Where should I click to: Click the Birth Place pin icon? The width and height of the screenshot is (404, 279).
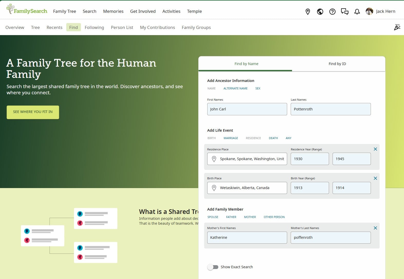[214, 188]
